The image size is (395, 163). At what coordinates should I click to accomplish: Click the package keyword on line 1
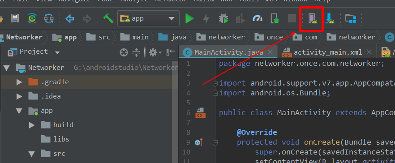[235, 63]
